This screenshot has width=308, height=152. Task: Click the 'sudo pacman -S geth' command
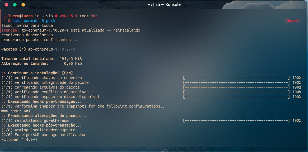click(x=34, y=21)
